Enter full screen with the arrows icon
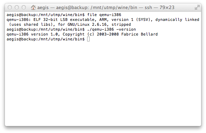This screenshot has width=206, height=133. 197,7
